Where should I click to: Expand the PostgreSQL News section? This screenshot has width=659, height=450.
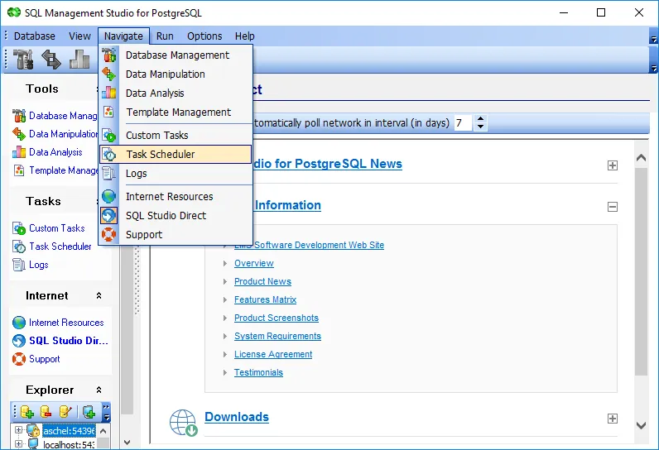pos(613,165)
